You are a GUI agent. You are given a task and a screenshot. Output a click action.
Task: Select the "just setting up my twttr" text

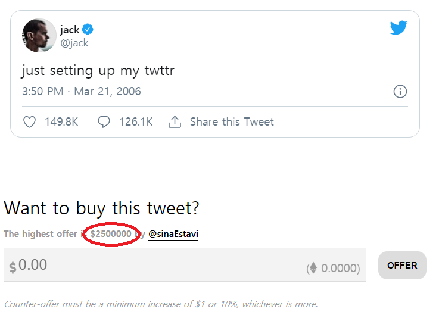98,71
